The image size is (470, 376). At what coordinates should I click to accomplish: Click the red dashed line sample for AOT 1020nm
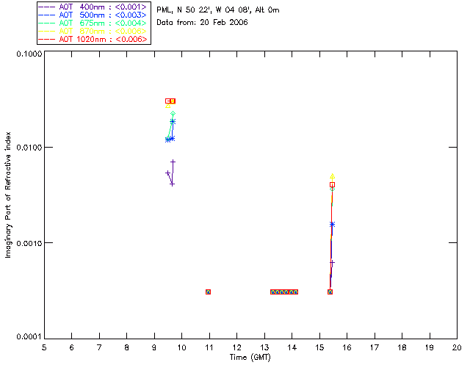pyautogui.click(x=47, y=39)
